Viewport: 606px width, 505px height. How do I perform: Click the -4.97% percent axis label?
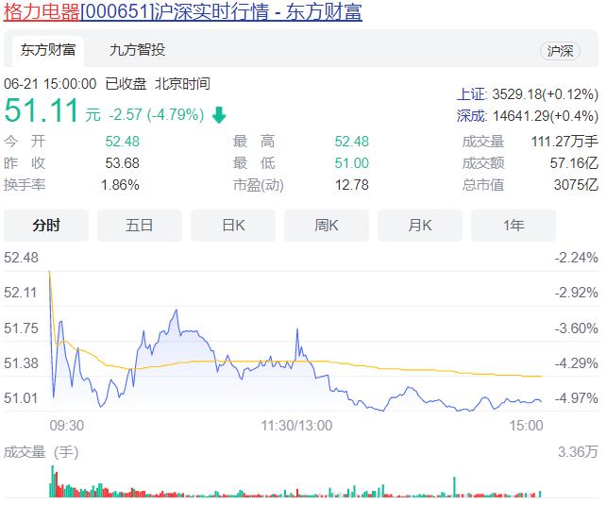[x=576, y=398]
